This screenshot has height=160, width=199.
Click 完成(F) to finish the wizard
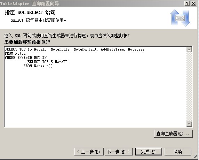click(x=149, y=152)
